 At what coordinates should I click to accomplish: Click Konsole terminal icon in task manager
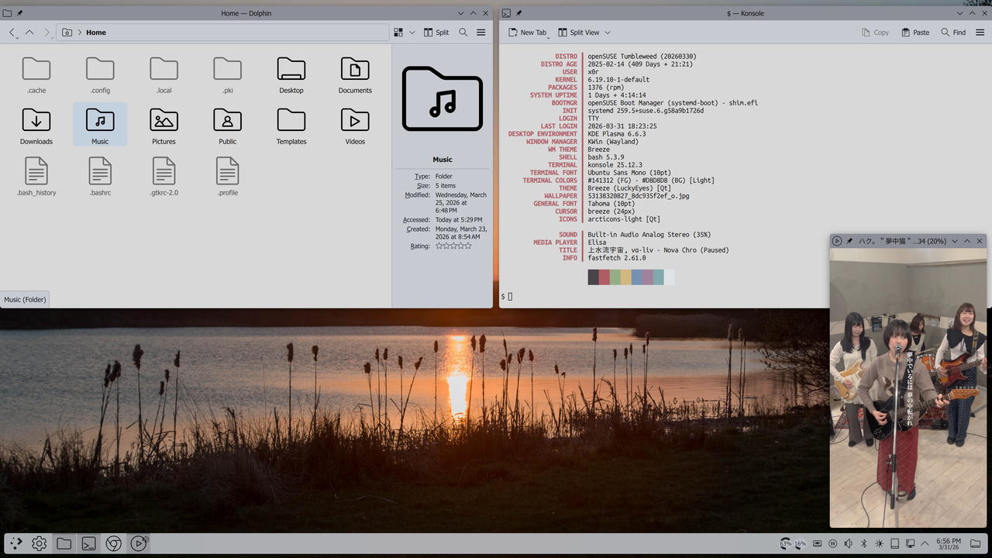[x=89, y=544]
